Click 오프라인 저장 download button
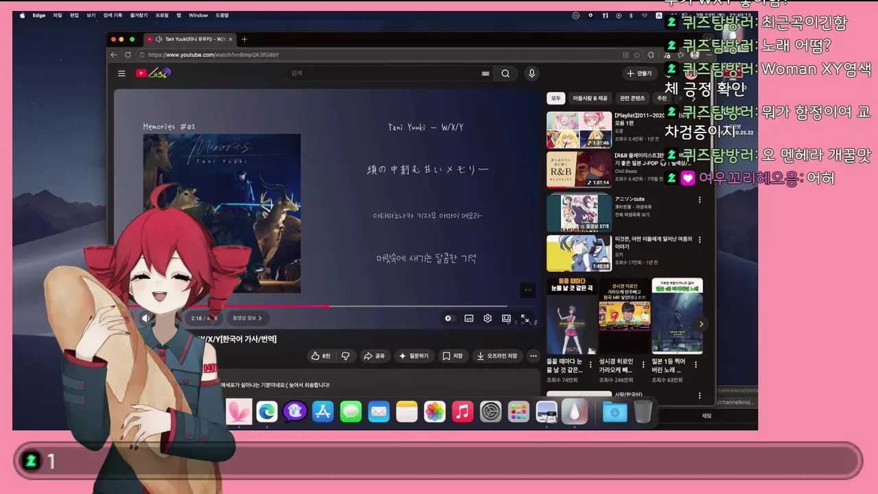The width and height of the screenshot is (878, 494). tap(498, 356)
